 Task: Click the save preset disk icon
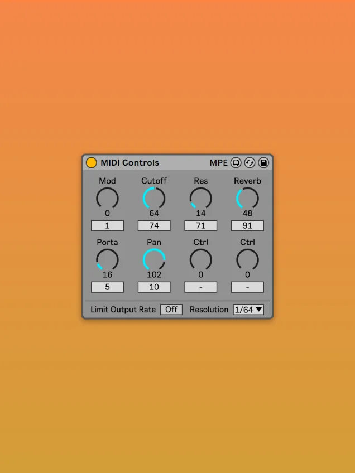click(263, 163)
